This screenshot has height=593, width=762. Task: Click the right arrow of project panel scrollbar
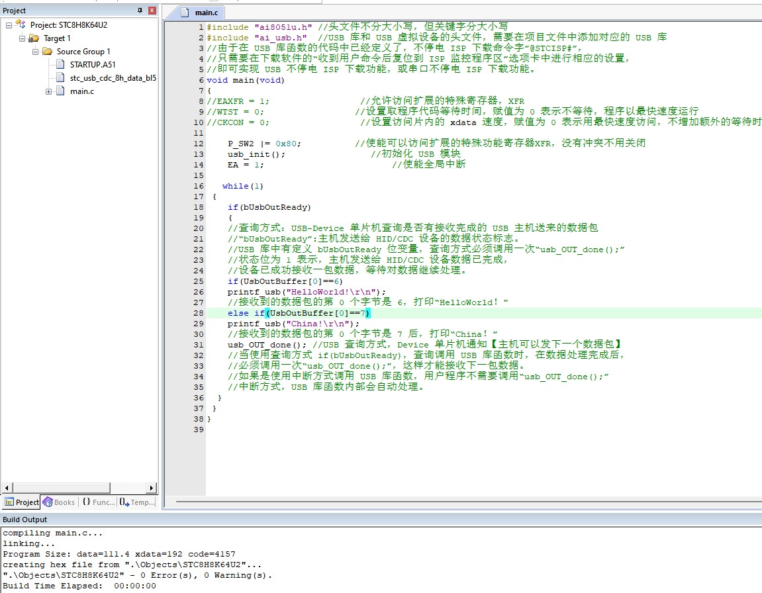[x=151, y=488]
